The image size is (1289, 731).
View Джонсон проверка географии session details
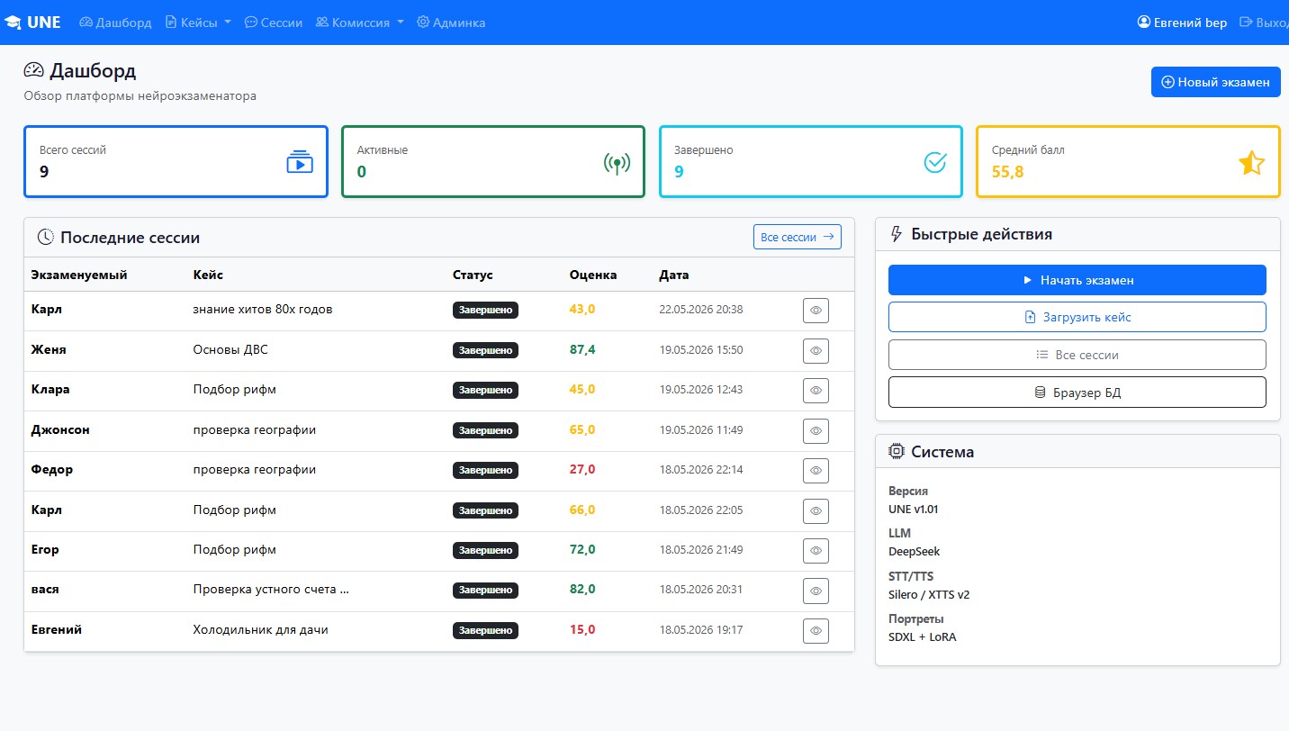816,430
